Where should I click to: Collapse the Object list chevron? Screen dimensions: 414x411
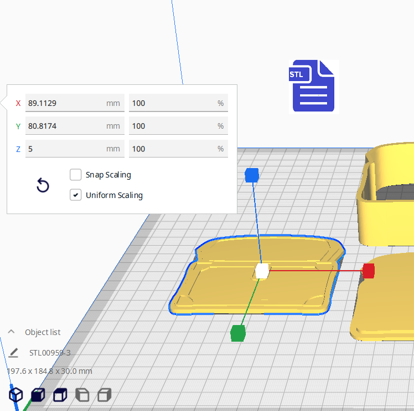coord(11,332)
